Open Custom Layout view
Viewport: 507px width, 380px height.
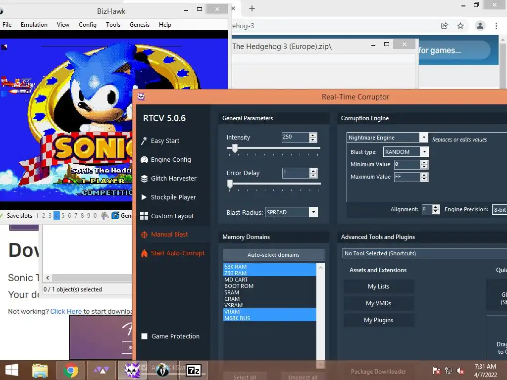(167, 216)
